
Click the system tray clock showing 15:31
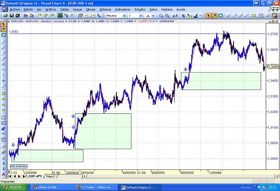(x=272, y=187)
